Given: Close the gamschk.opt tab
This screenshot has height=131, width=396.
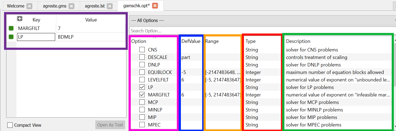Looking at the screenshot, I should point(155,6).
